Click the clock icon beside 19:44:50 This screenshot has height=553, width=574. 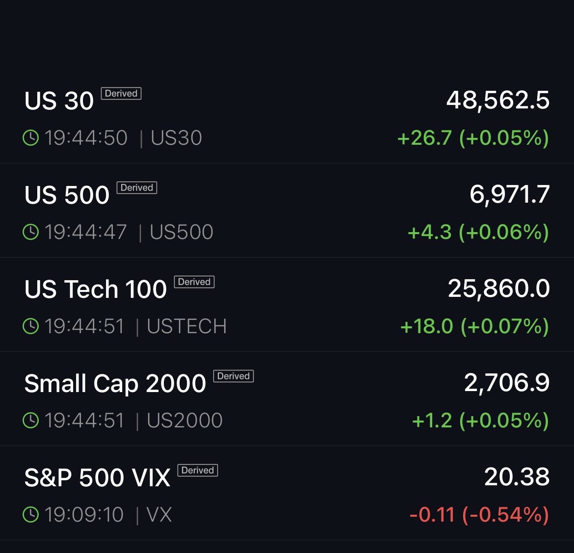coord(31,138)
